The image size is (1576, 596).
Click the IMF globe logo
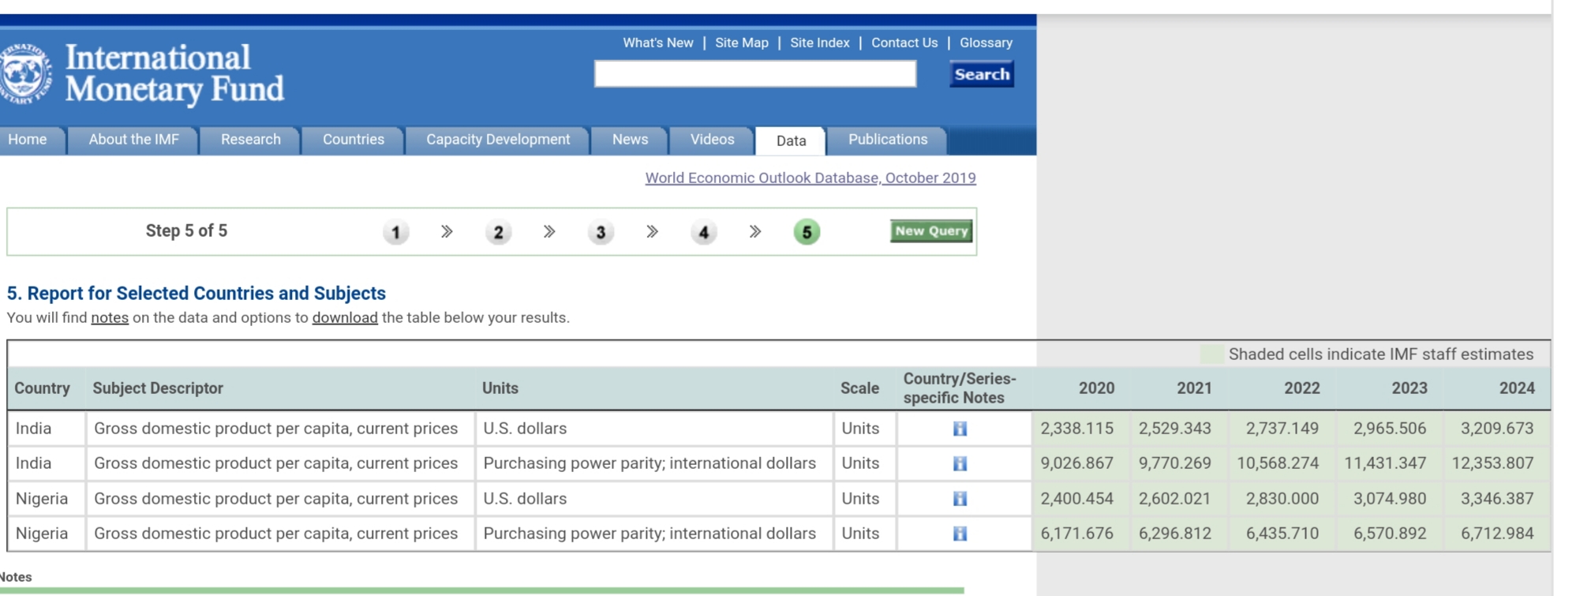(24, 74)
